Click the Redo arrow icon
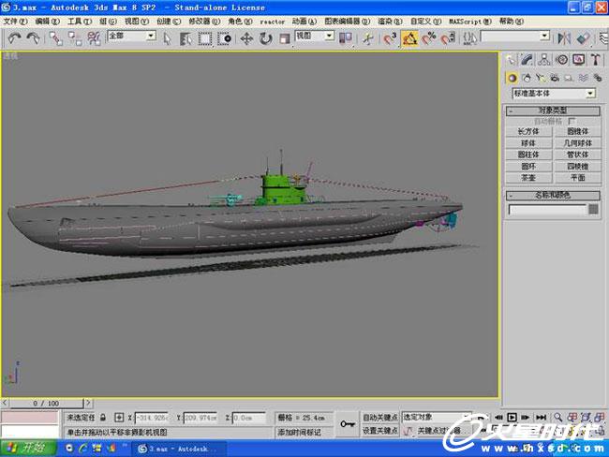609x457 pixels. pyautogui.click(x=34, y=38)
